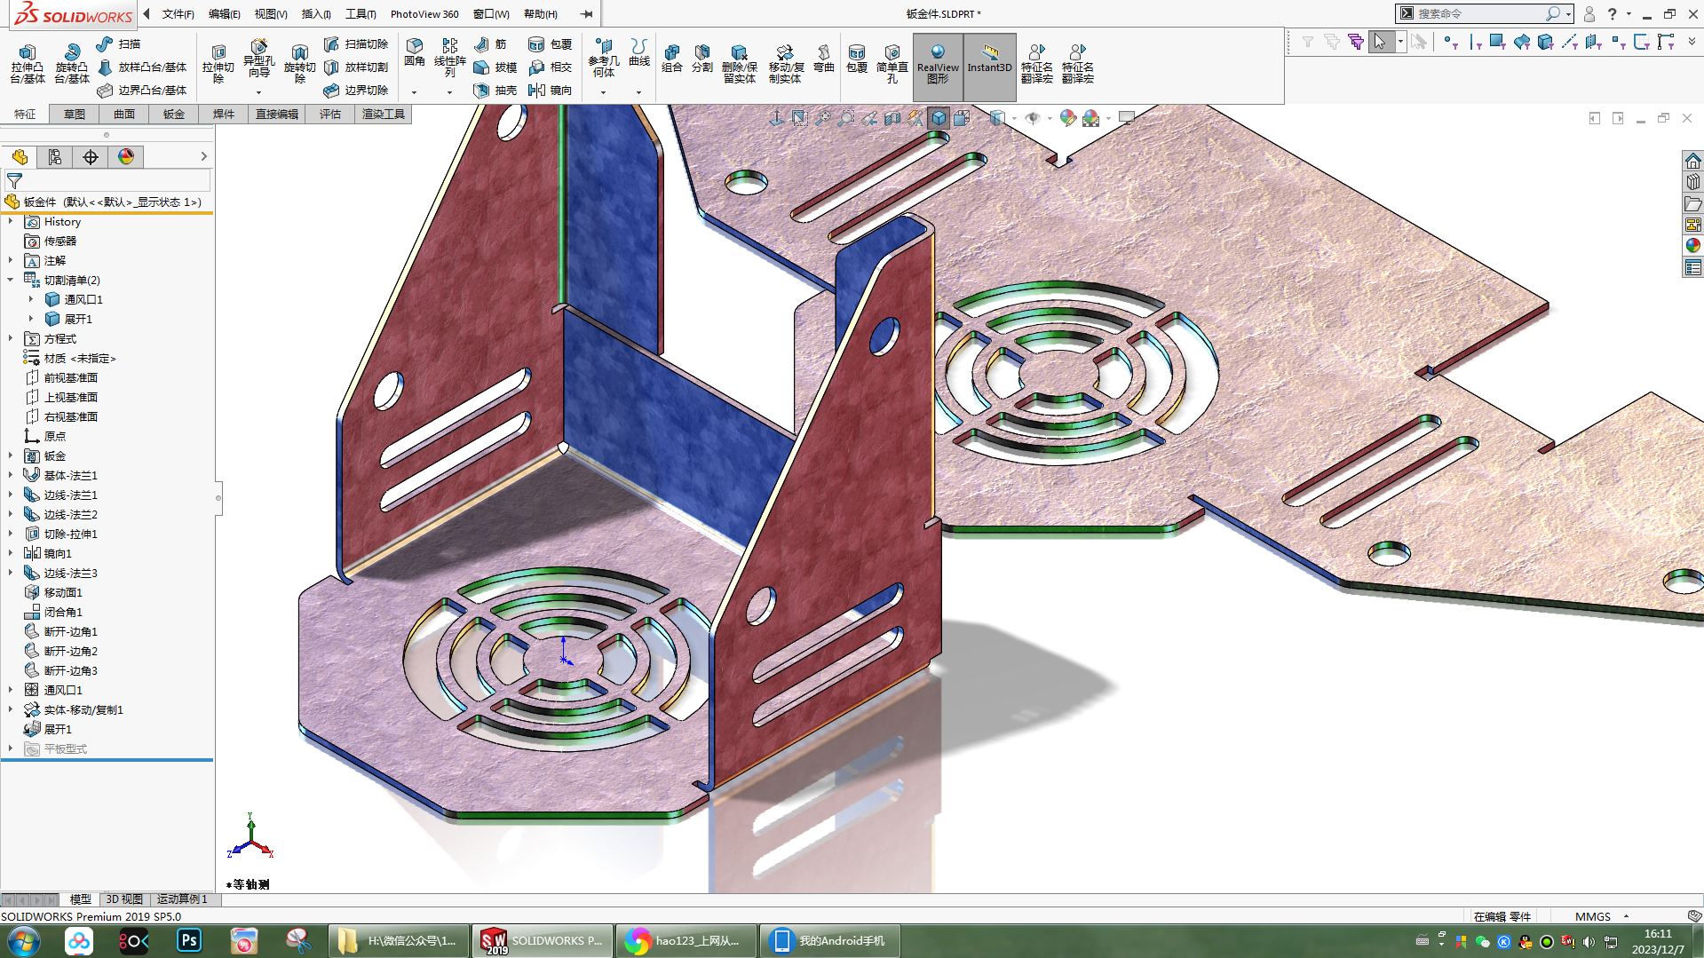Select the 旋转凸台/基体 revolve boss tool
Image resolution: width=1704 pixels, height=958 pixels.
click(72, 63)
